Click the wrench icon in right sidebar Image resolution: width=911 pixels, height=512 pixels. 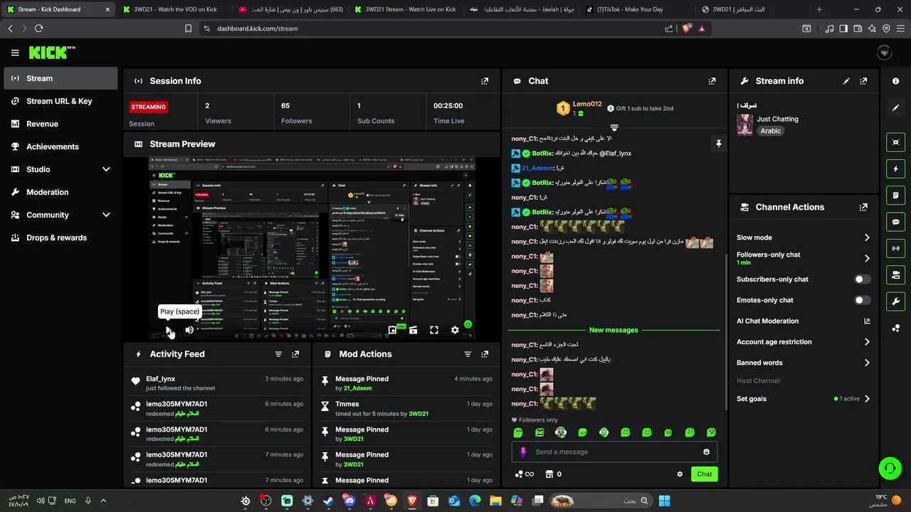[x=895, y=302]
